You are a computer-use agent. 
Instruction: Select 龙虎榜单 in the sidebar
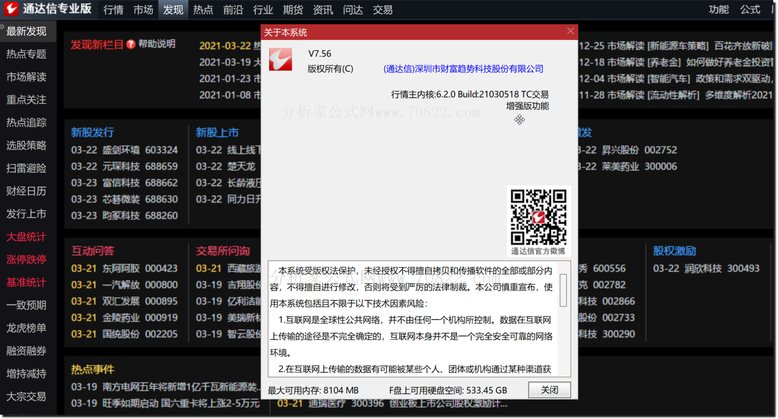(x=27, y=328)
